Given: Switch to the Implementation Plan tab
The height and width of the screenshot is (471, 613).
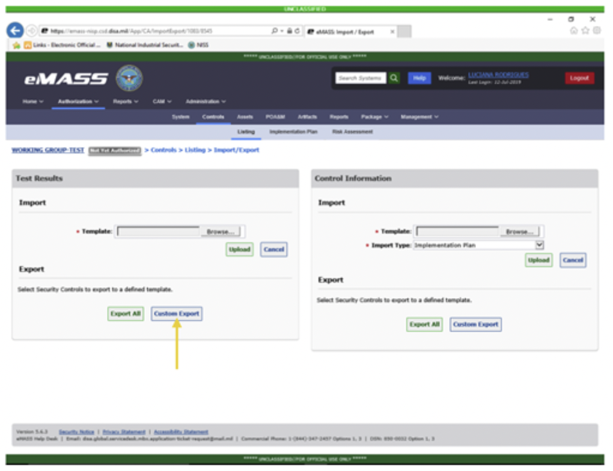Looking at the screenshot, I should (293, 132).
